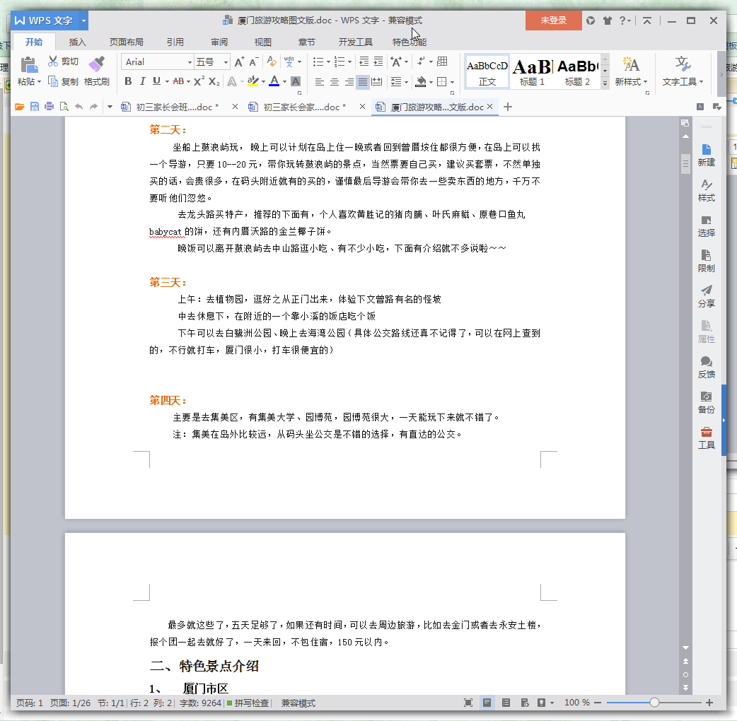
Task: Open the 选择 (Select) sidebar panel
Action: [x=706, y=226]
